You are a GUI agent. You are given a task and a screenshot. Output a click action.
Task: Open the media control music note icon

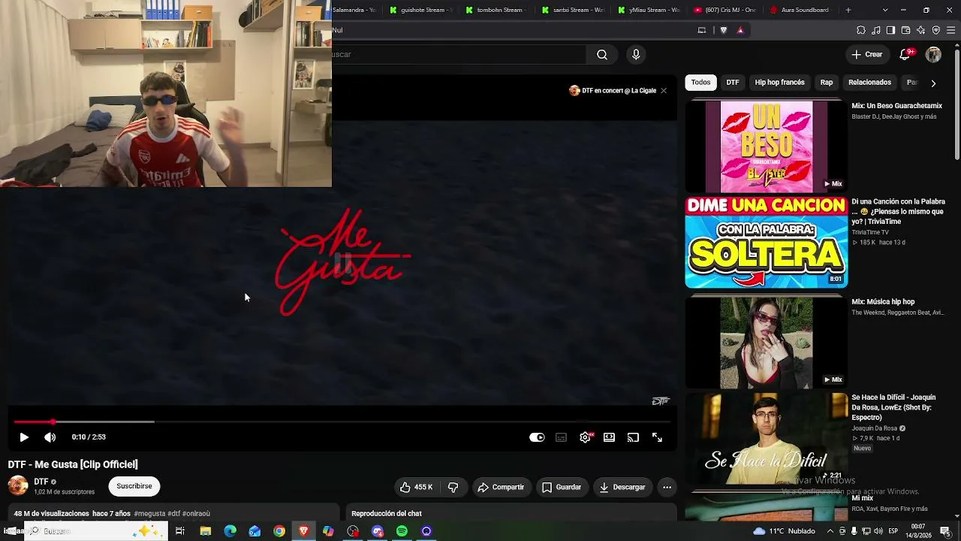click(x=876, y=30)
